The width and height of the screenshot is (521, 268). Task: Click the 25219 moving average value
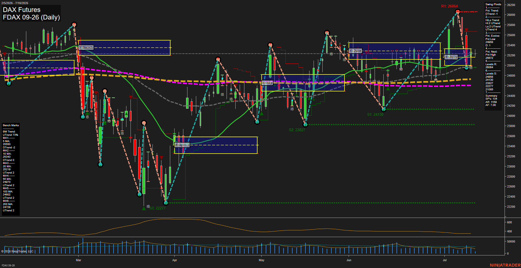point(7,169)
